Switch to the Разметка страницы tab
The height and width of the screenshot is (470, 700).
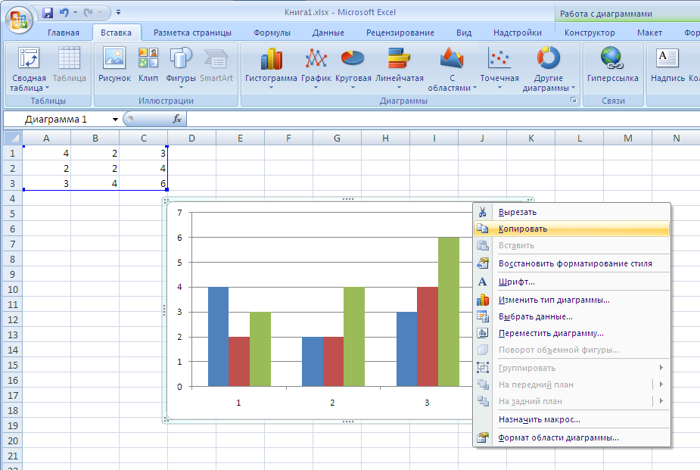pos(192,33)
